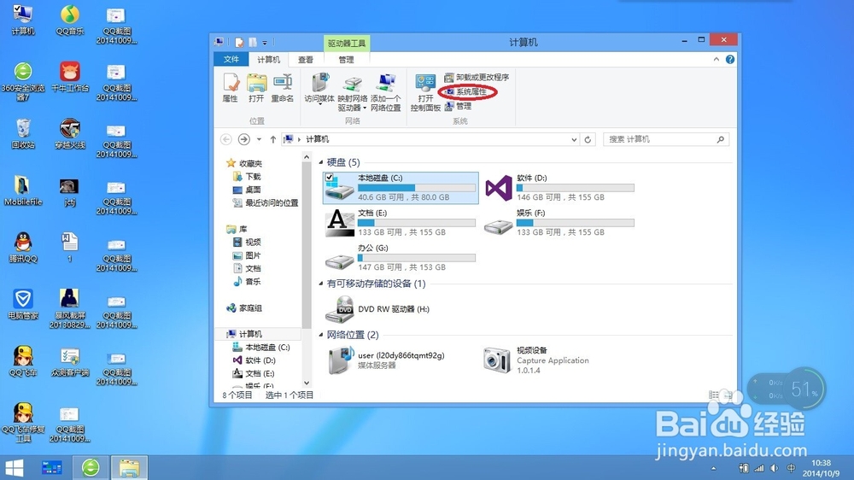Open 最近访问的位置
Image resolution: width=854 pixels, height=480 pixels.
coord(266,202)
